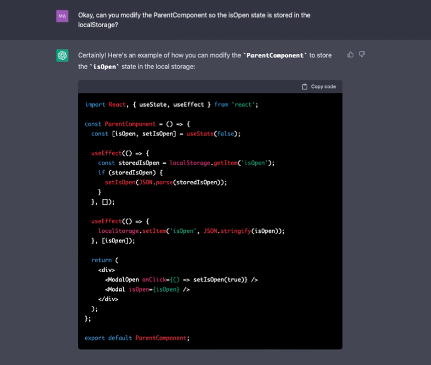This screenshot has height=365, width=431.
Task: Click the clipboard icon in the code header
Action: (x=305, y=86)
